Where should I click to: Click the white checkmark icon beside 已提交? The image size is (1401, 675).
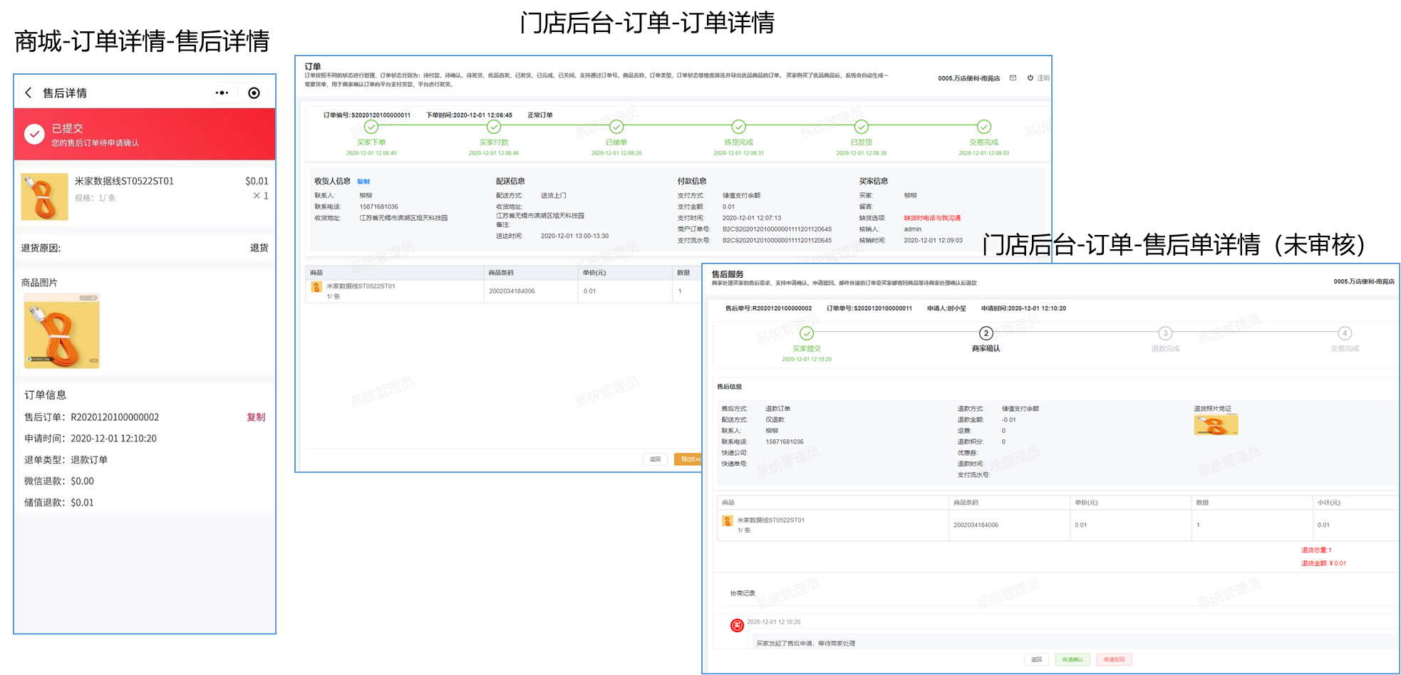pos(34,134)
